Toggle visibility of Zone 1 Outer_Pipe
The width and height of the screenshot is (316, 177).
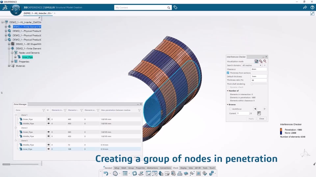coord(48,119)
